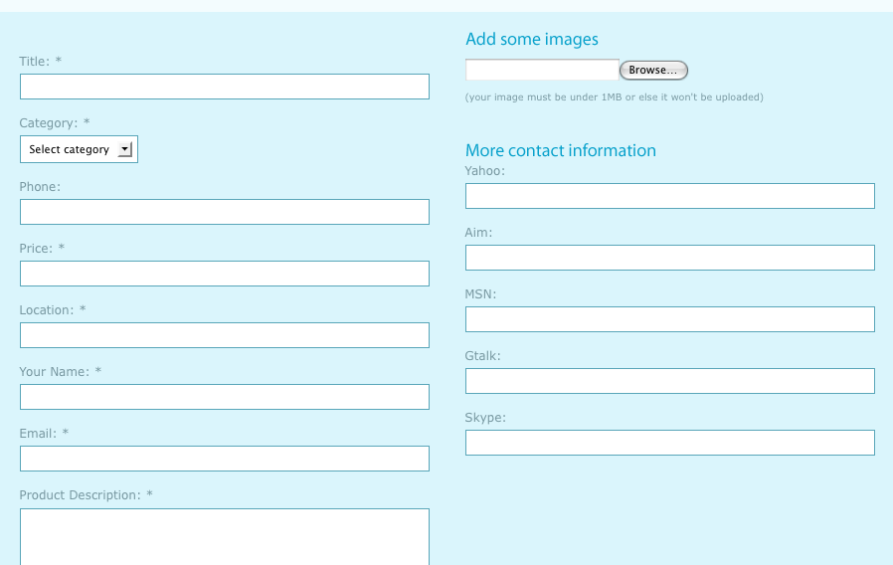
Task: Click the 'Skype:' label
Action: pyautogui.click(x=485, y=418)
